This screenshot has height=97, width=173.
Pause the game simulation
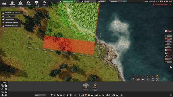coord(161,1)
